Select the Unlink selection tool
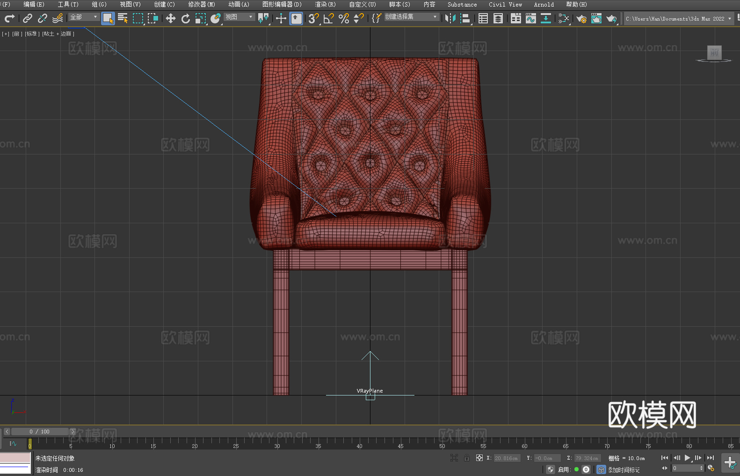Viewport: 740px width, 476px height. pyautogui.click(x=43, y=18)
